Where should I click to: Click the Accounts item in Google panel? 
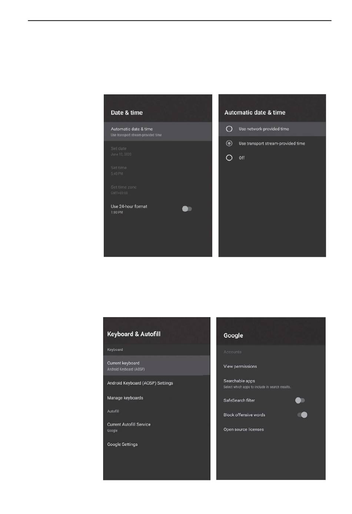coord(232,352)
